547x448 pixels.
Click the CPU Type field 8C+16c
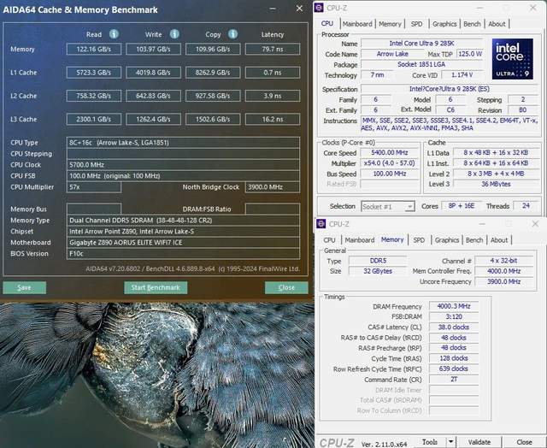point(183,143)
